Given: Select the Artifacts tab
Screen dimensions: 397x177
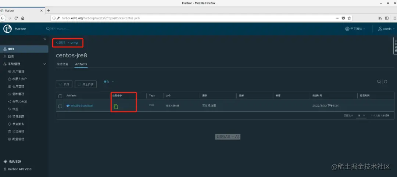Looking at the screenshot, I should point(81,64).
